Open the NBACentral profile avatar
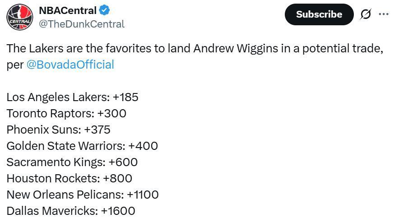Viewport: 399px width, 223px height. [19, 17]
